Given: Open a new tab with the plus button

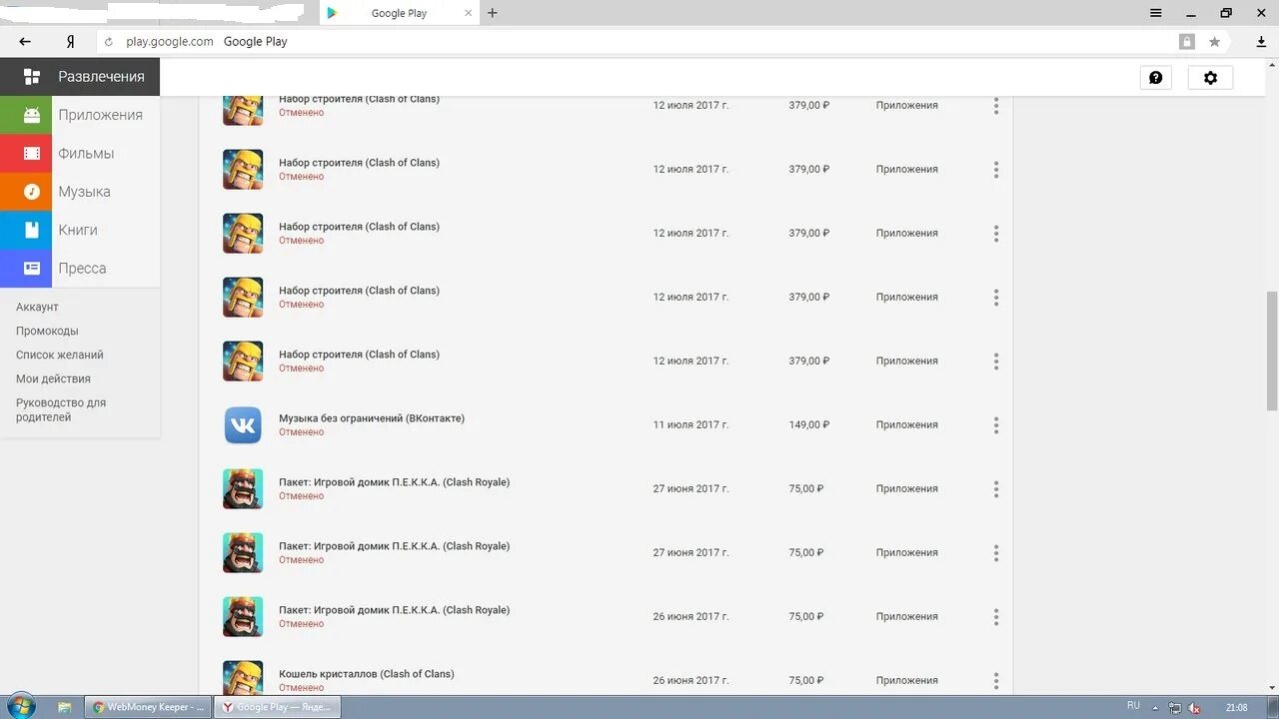Looking at the screenshot, I should (x=493, y=13).
